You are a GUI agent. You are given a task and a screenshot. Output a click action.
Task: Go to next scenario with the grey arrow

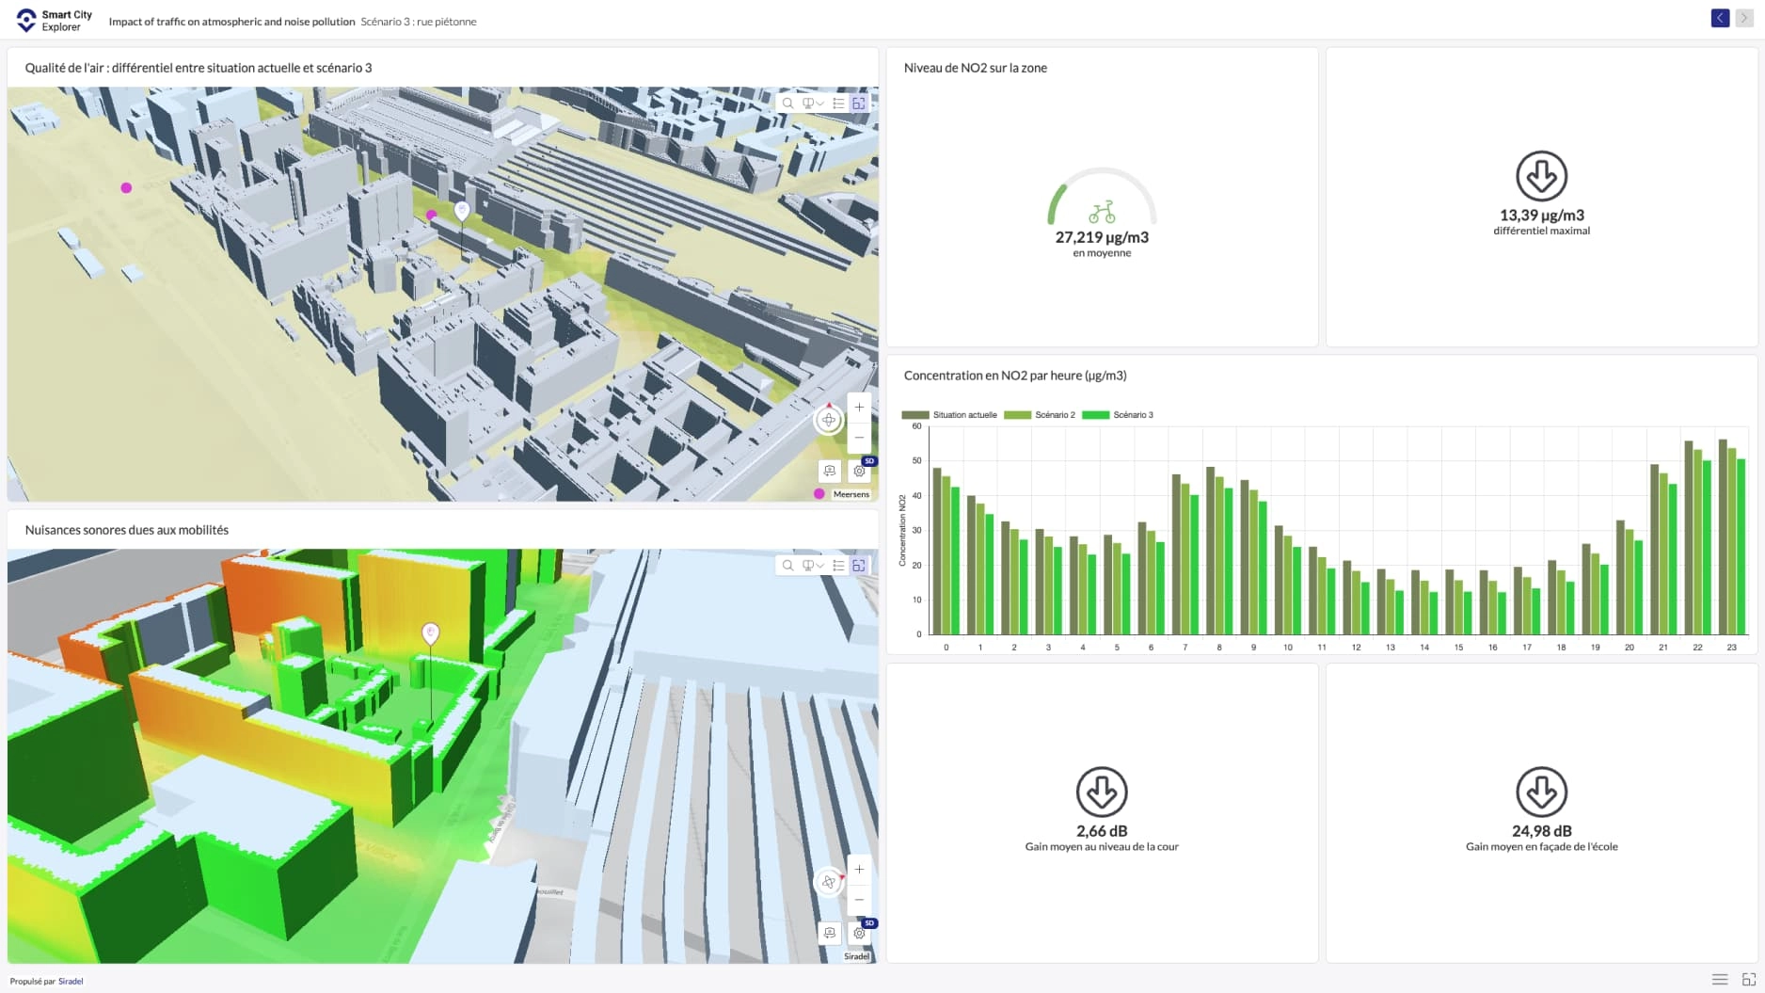[x=1743, y=18]
